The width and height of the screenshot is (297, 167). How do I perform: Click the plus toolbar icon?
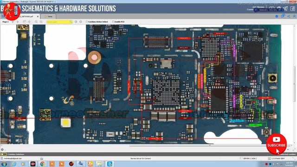coord(29,22)
